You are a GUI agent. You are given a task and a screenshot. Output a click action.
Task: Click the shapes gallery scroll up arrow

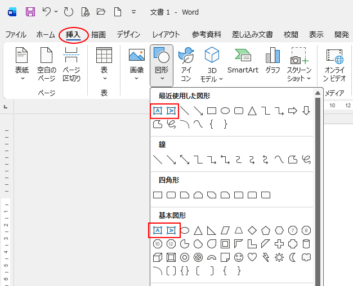pos(318,93)
